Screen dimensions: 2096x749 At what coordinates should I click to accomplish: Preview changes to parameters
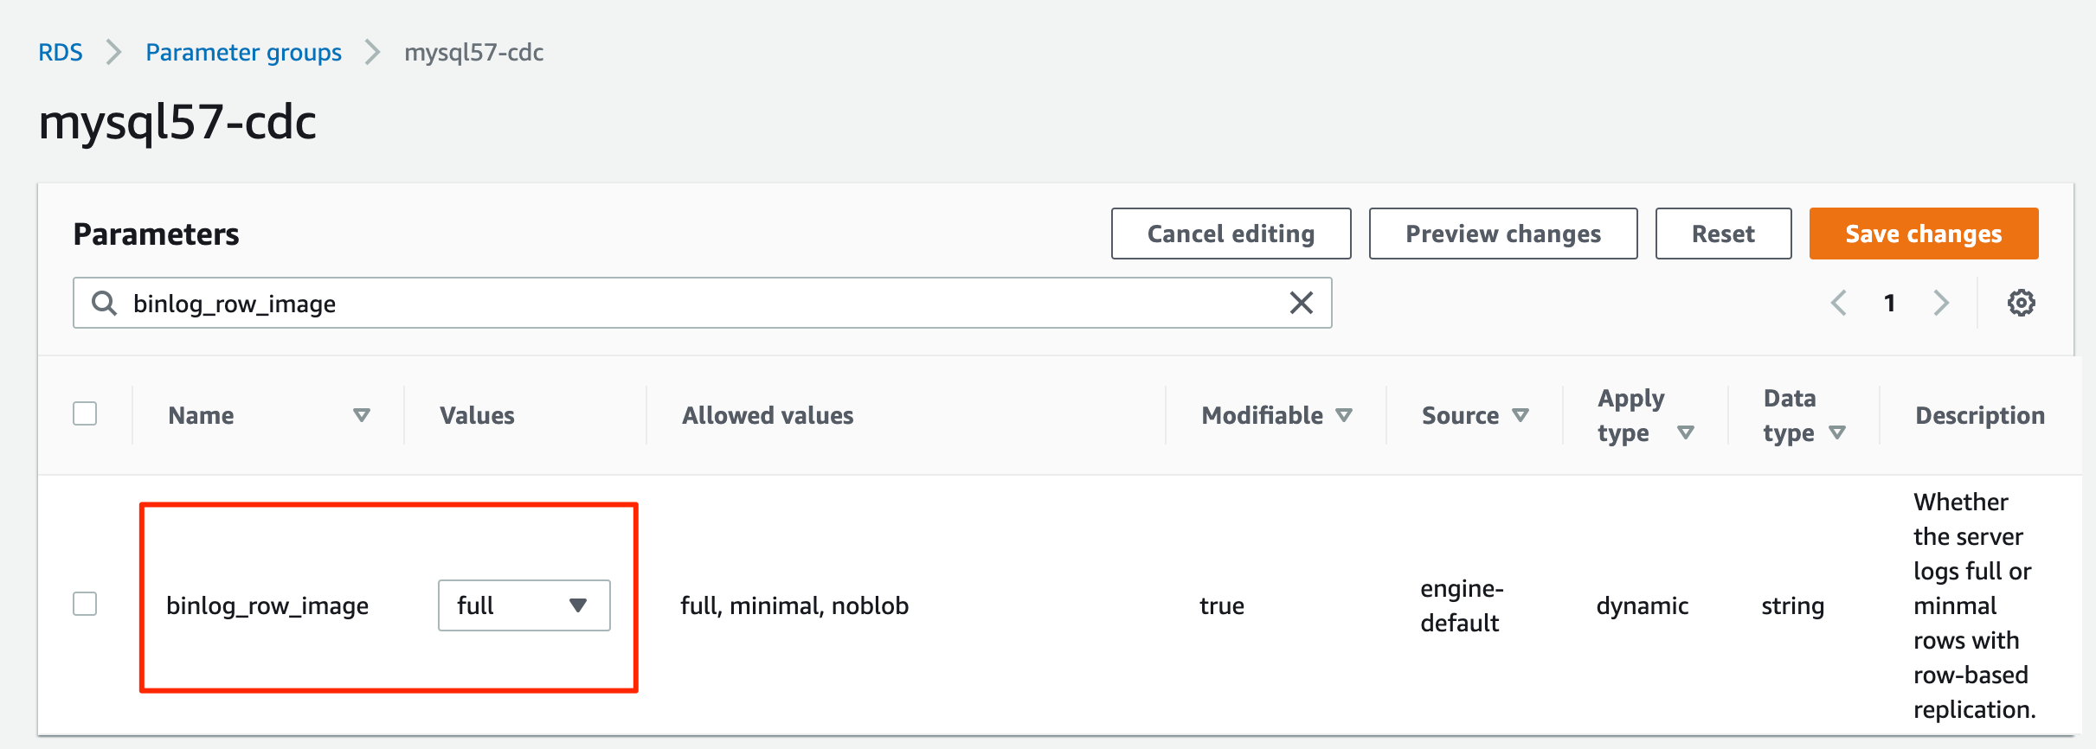[1503, 234]
